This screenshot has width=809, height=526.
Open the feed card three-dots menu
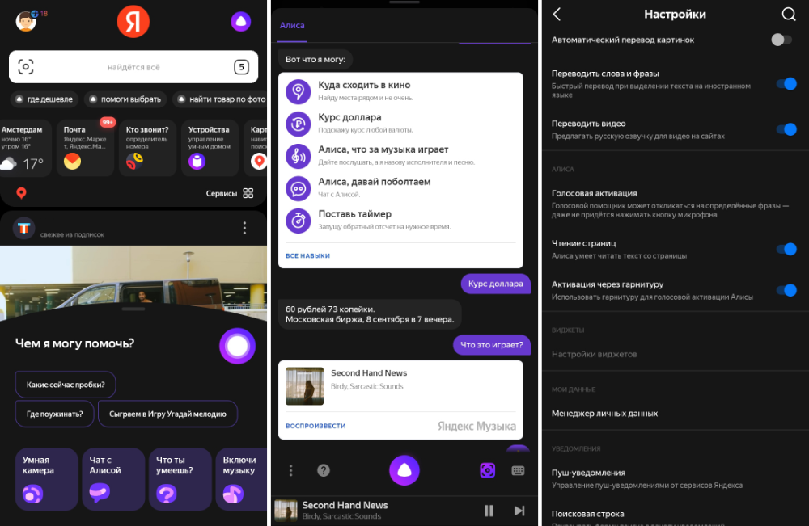(x=244, y=228)
